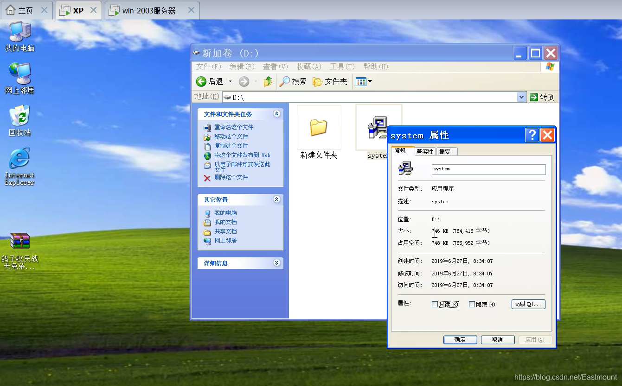Open the 查看(V) menu
This screenshot has width=622, height=386.
coord(276,67)
